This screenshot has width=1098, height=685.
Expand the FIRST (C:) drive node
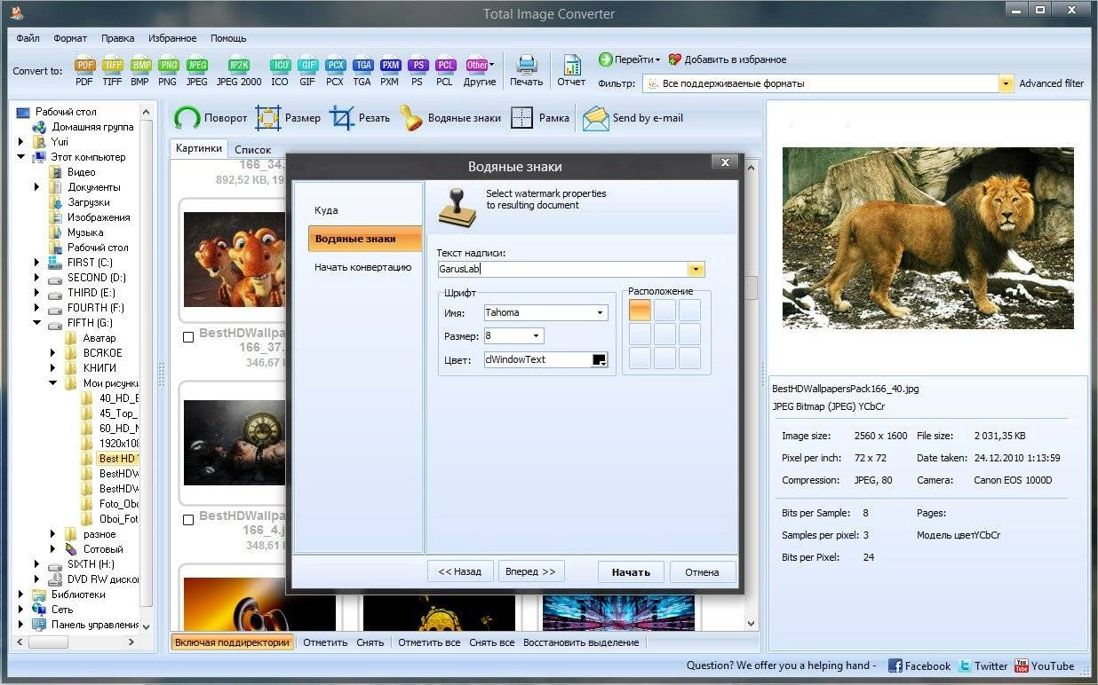click(x=36, y=263)
